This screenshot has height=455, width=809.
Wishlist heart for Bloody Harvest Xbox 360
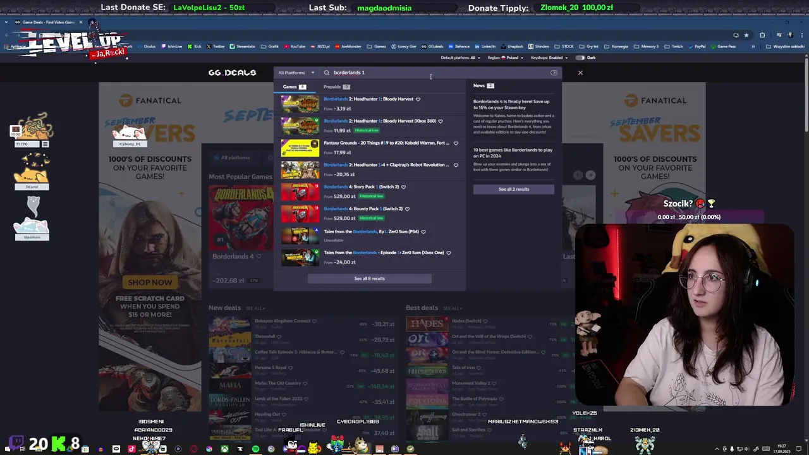click(x=441, y=121)
